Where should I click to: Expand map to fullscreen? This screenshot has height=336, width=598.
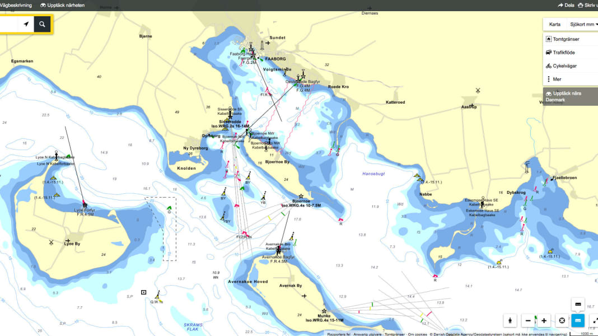(x=594, y=321)
